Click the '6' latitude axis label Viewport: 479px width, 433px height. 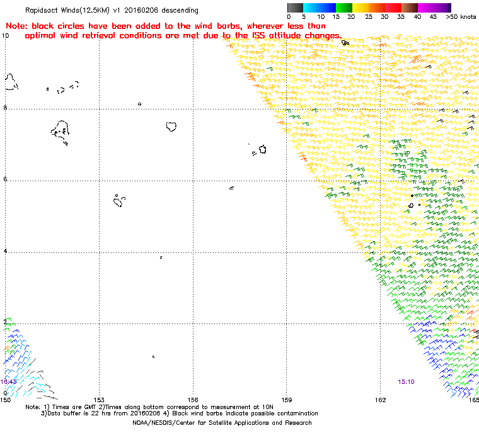tap(5, 179)
